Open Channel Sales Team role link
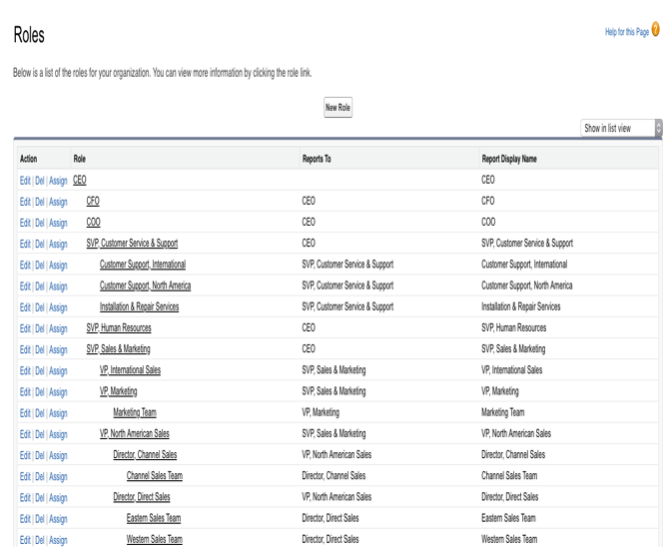 (155, 475)
